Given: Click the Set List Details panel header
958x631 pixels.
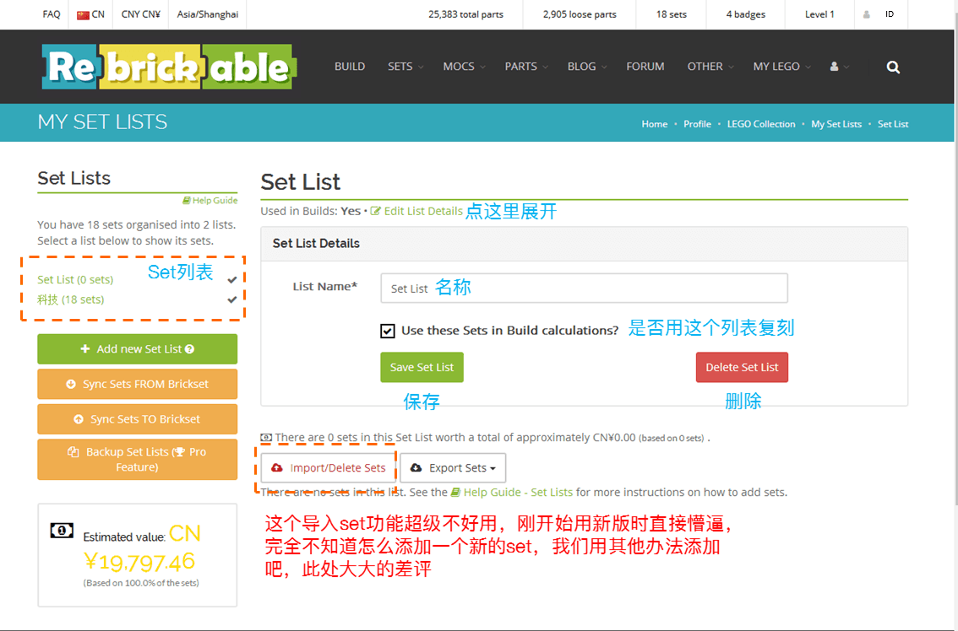Looking at the screenshot, I should pos(584,244).
